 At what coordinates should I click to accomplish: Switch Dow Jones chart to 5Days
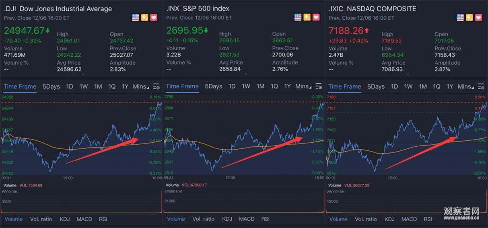pyautogui.click(x=51, y=86)
